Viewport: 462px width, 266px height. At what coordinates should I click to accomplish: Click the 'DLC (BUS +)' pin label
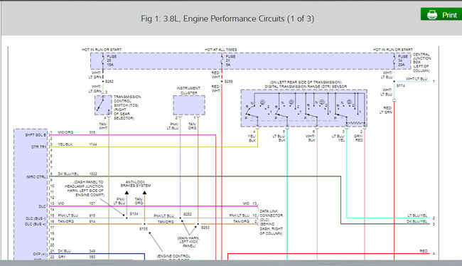coord(36,224)
